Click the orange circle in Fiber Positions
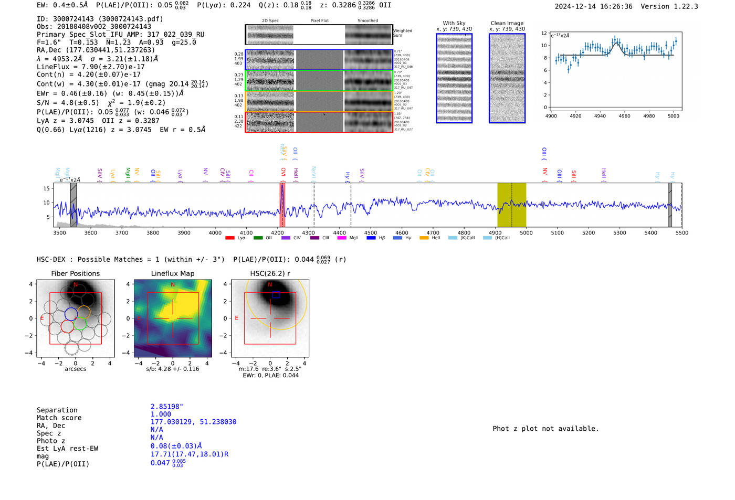Screen dimensions: 735x500 [x=83, y=312]
